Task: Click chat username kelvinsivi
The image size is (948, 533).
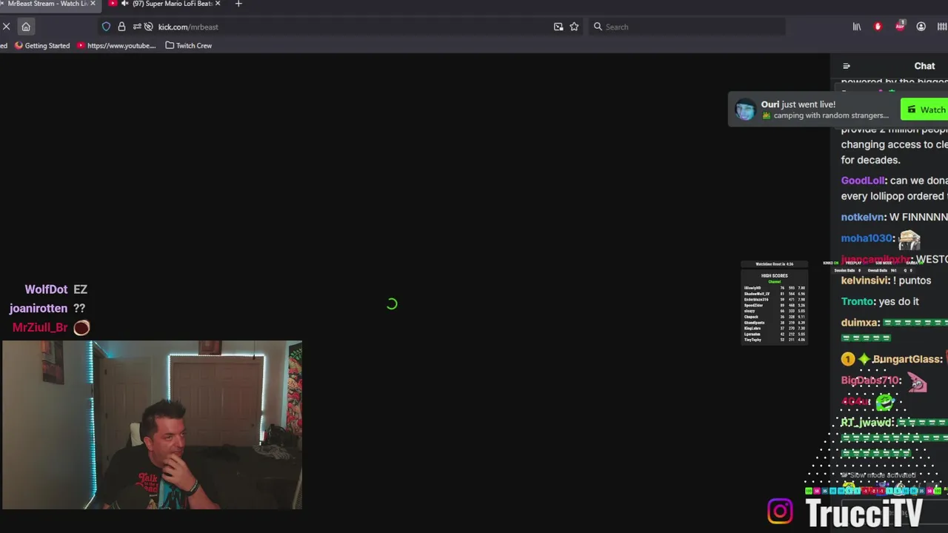Action: coord(865,281)
